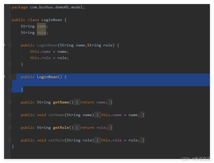Image resolution: width=214 pixels, height=163 pixels.
Task: Expand the folded getRole() method
Action: coord(10,127)
